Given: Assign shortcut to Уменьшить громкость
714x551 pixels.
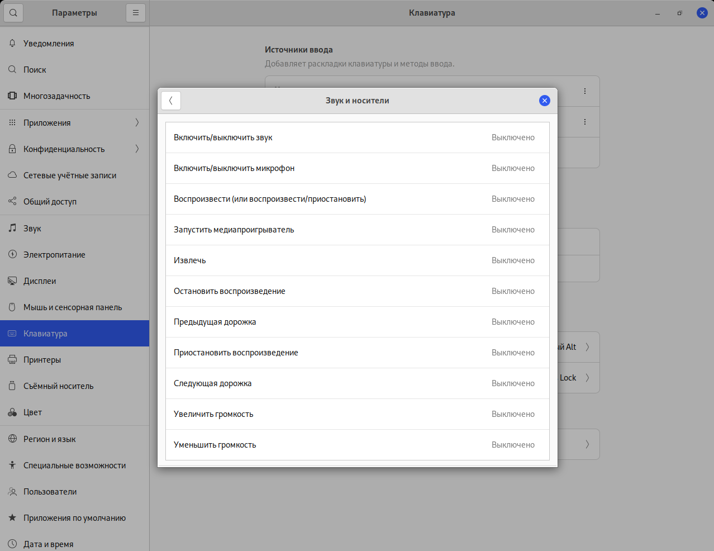Looking at the screenshot, I should coord(357,445).
